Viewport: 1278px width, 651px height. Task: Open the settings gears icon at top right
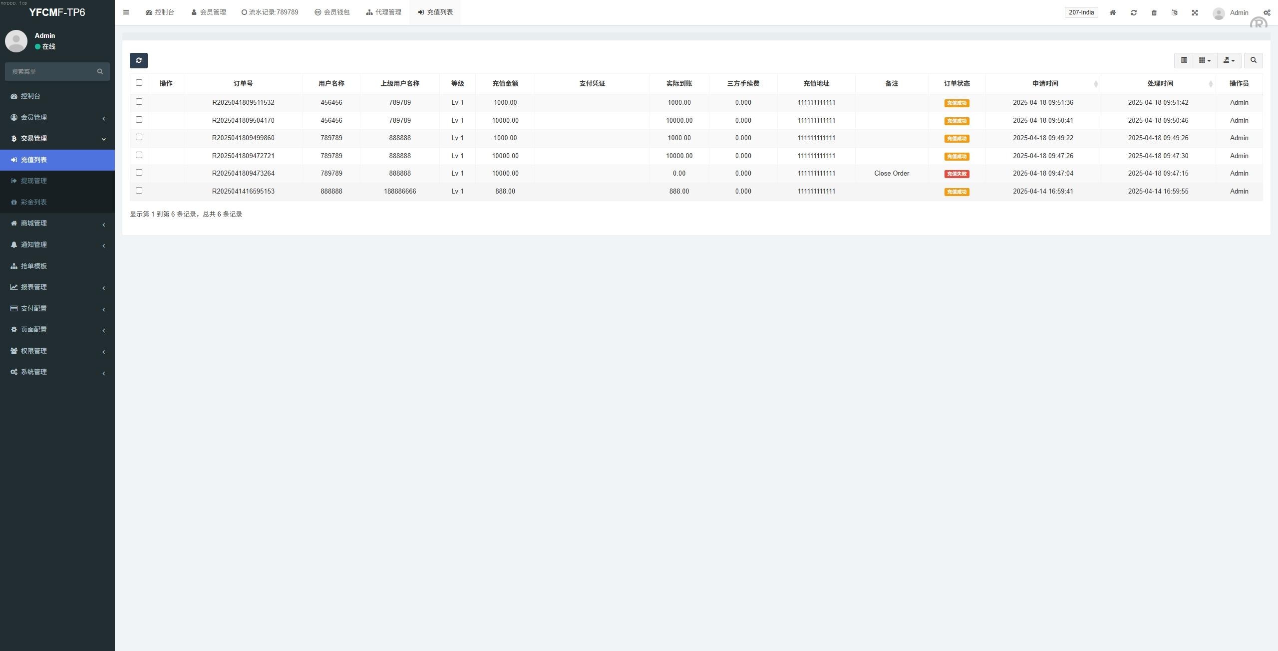(x=1267, y=12)
